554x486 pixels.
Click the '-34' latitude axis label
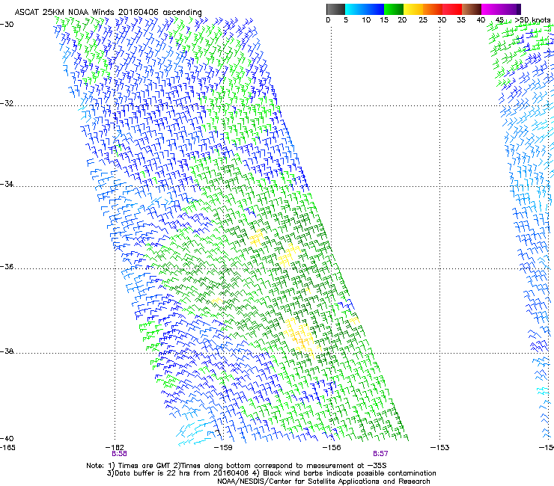[7, 184]
